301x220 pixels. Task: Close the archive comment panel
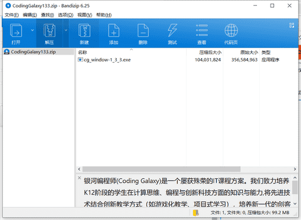(x=79, y=178)
